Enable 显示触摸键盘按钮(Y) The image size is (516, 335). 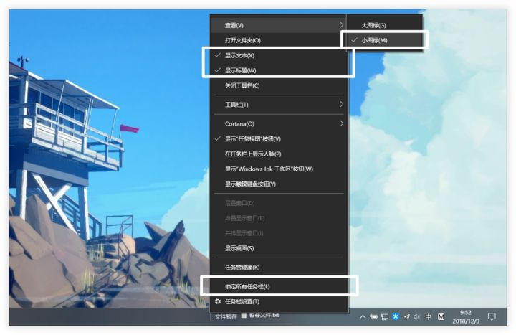coord(279,184)
